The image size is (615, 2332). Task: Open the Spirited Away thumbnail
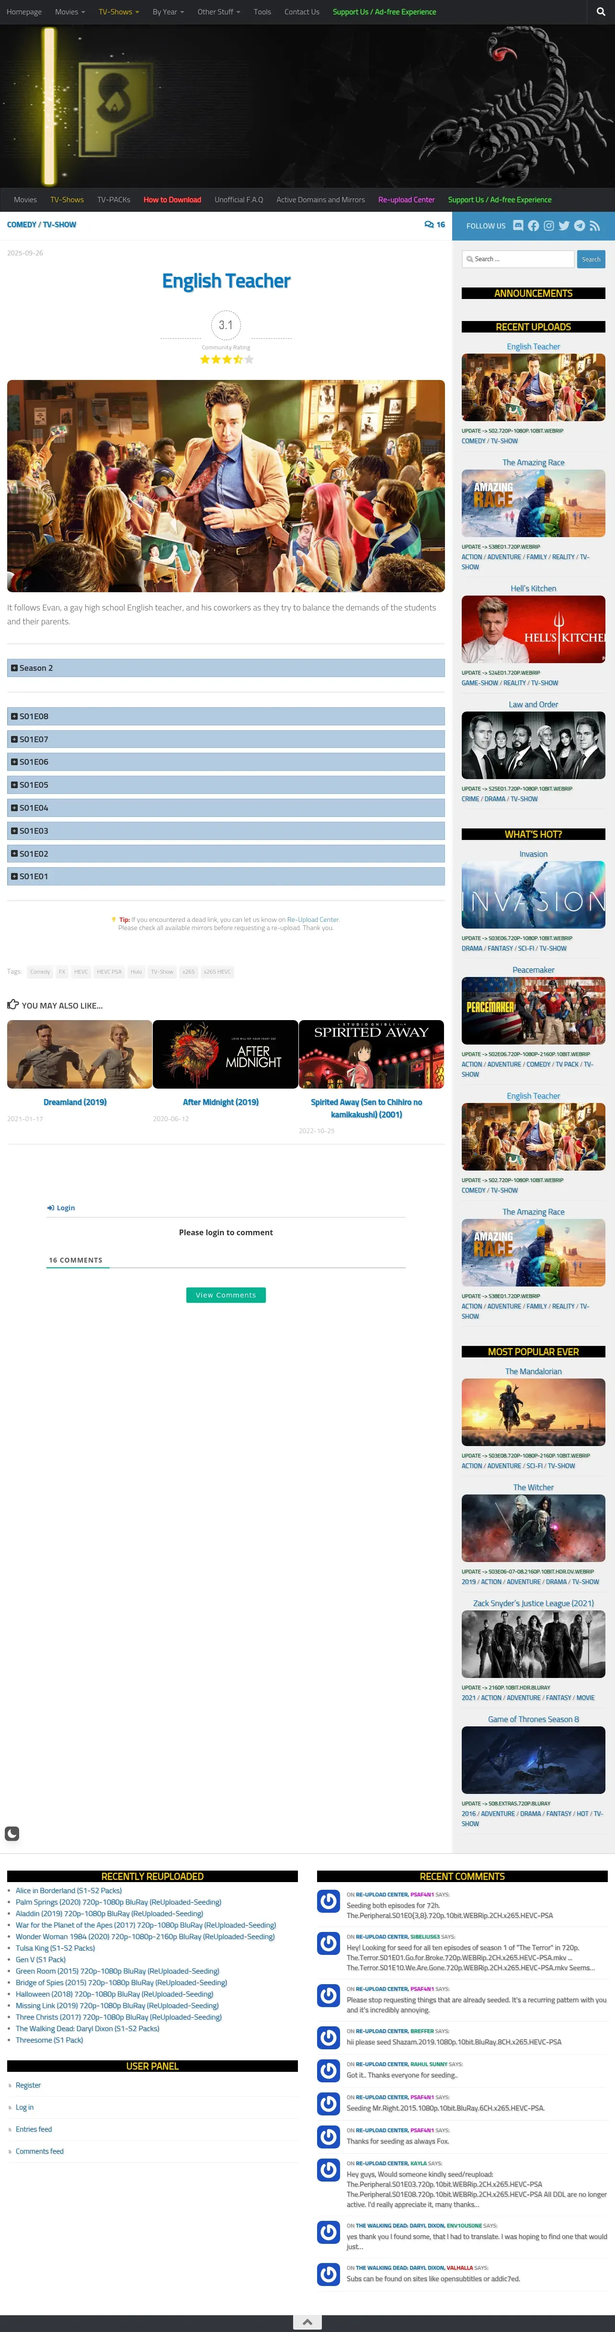click(371, 1054)
